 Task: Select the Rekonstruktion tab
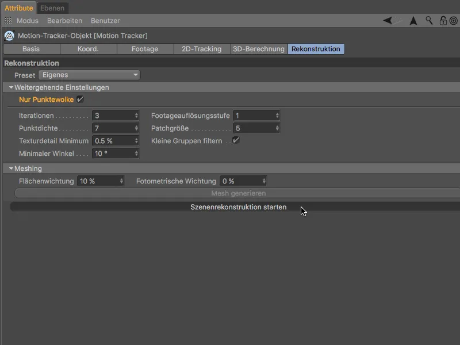[316, 49]
